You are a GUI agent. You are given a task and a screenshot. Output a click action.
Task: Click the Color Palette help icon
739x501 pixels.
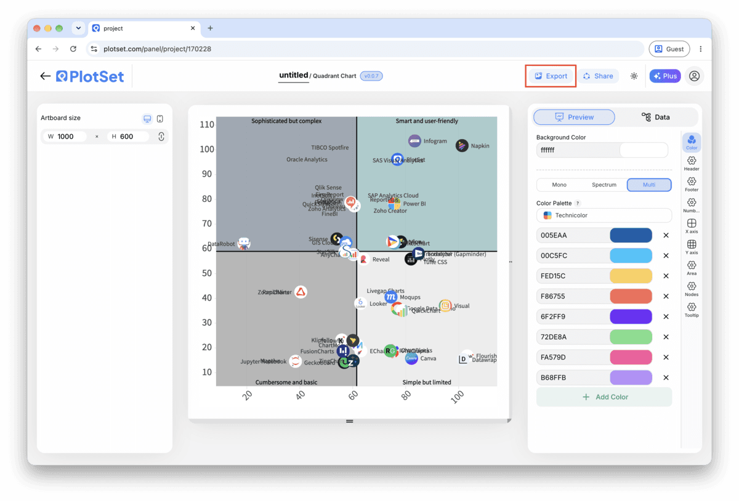coord(578,203)
